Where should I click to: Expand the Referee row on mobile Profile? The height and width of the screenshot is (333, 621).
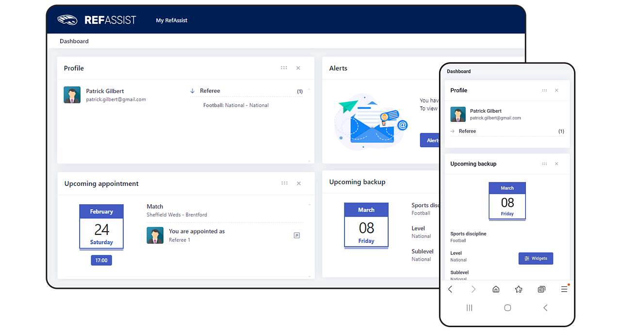(x=453, y=131)
